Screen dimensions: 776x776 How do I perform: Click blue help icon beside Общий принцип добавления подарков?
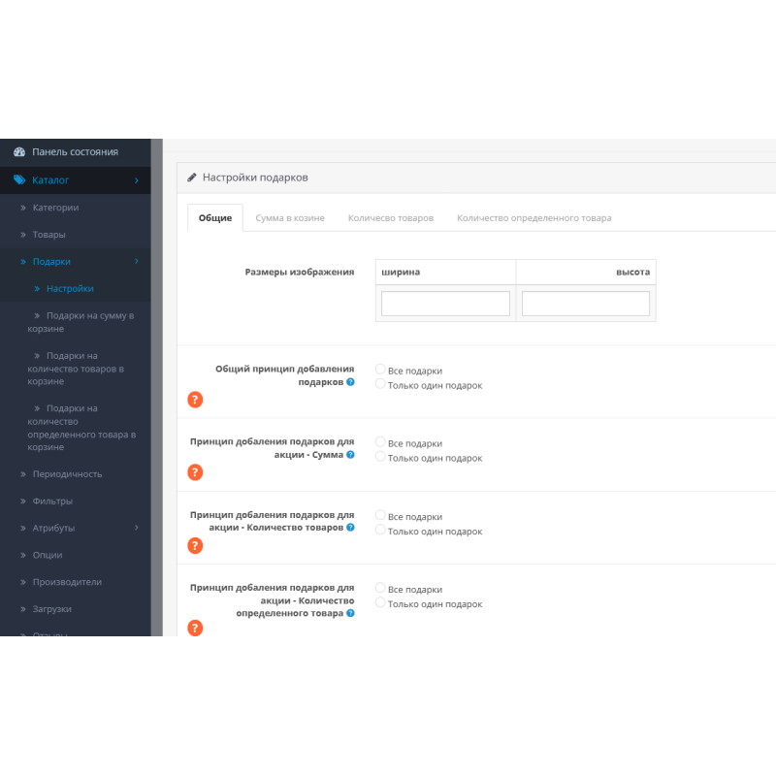[x=350, y=382]
